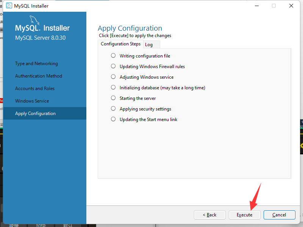Screen dimensions: 303x227
Task: Click the Initializing database status circle
Action: click(113, 87)
